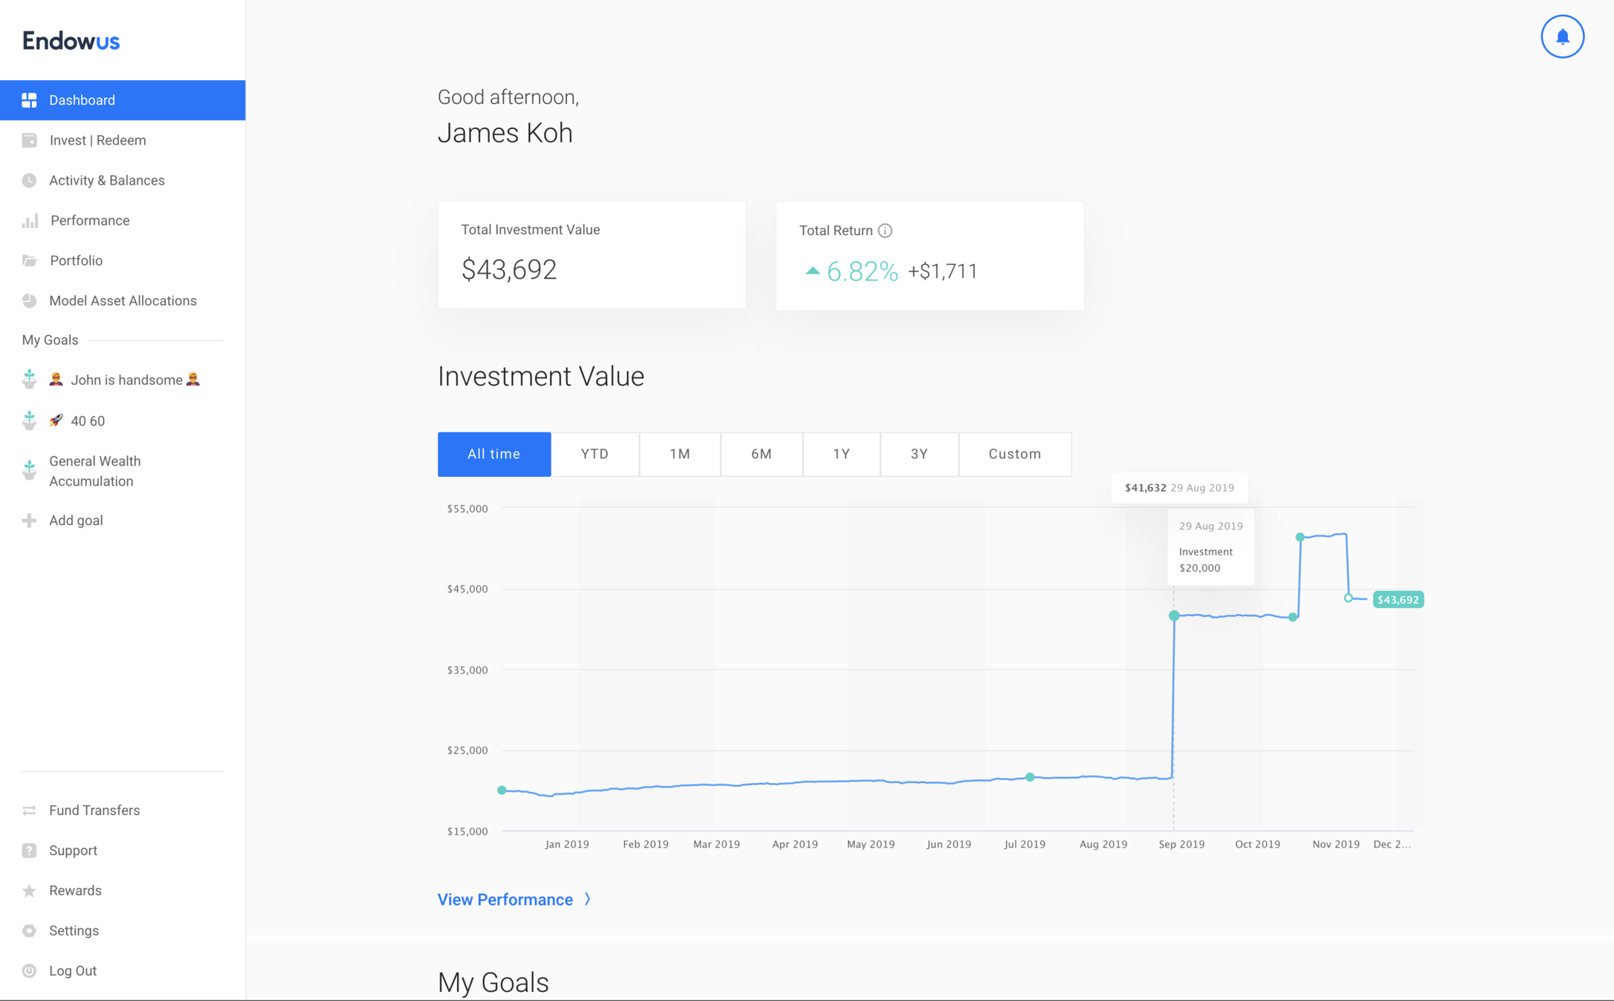Click the Invest | Redeem sidebar icon
This screenshot has height=1001, width=1614.
pyautogui.click(x=30, y=140)
